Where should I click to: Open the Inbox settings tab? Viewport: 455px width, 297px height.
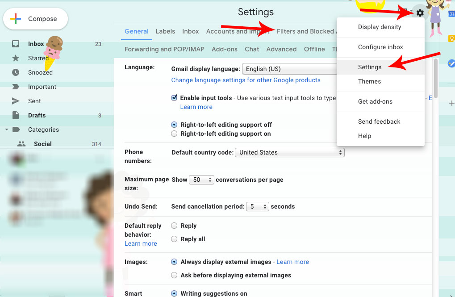(191, 31)
